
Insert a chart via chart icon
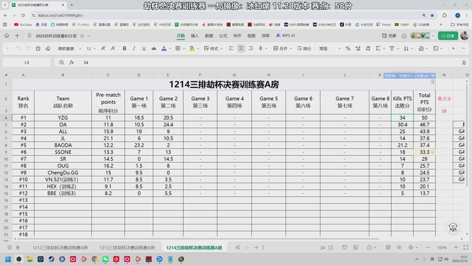421,48
